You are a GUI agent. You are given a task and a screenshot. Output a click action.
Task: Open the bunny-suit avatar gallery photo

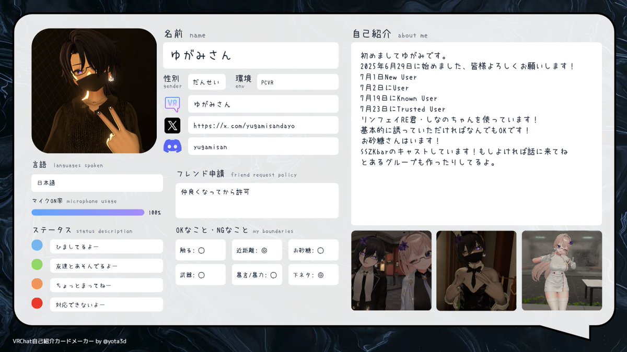coord(477,271)
